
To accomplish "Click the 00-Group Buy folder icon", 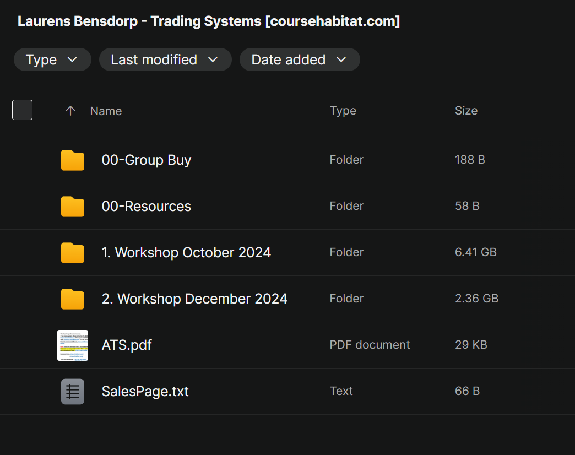I will 73,160.
